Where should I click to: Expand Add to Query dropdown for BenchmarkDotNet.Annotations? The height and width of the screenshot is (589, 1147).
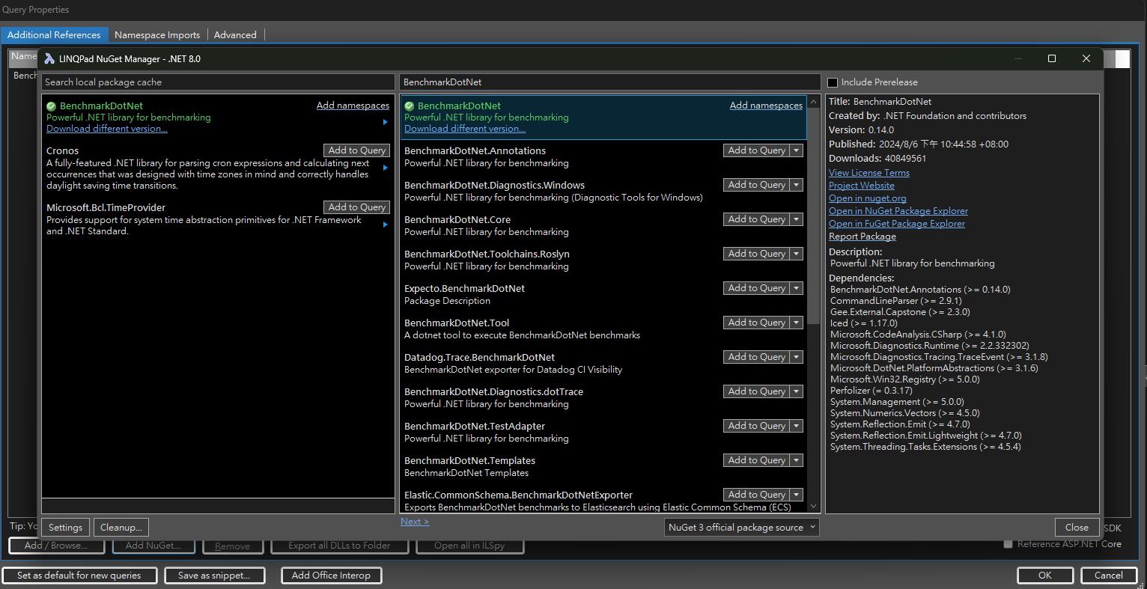[x=797, y=150]
